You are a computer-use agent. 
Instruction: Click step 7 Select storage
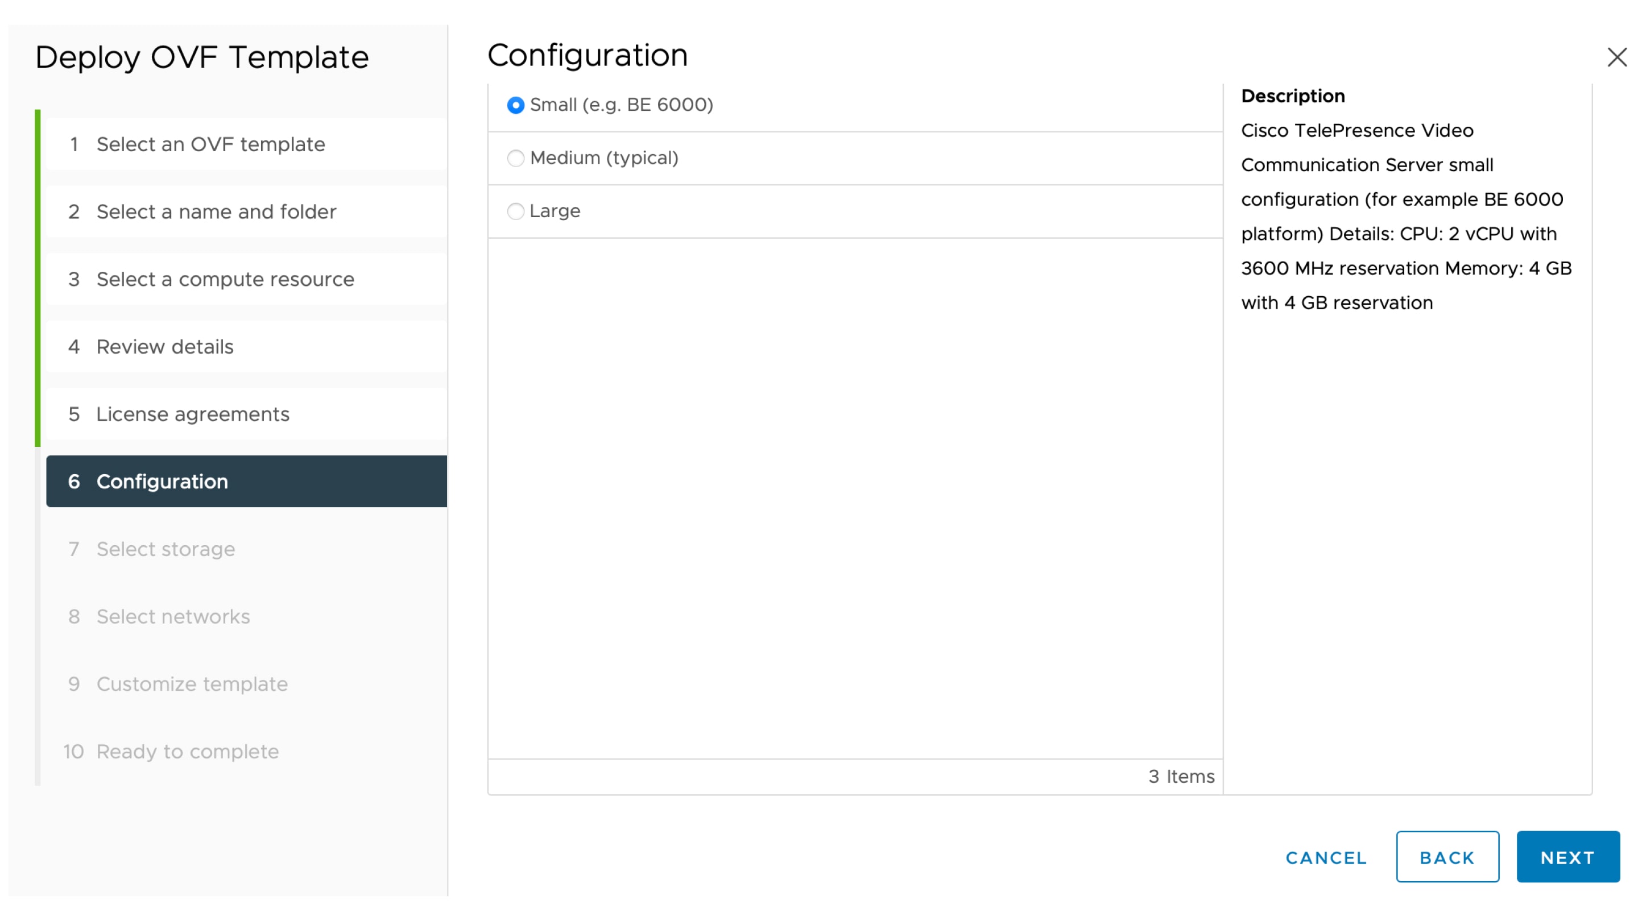[x=166, y=549]
